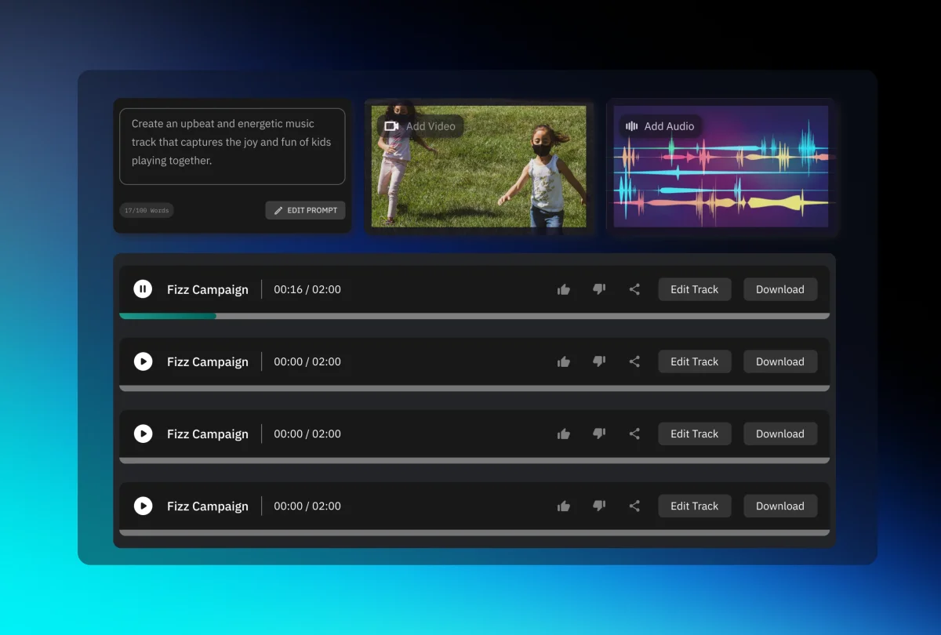
Task: Dislike the third Fizz Campaign track
Action: point(599,434)
